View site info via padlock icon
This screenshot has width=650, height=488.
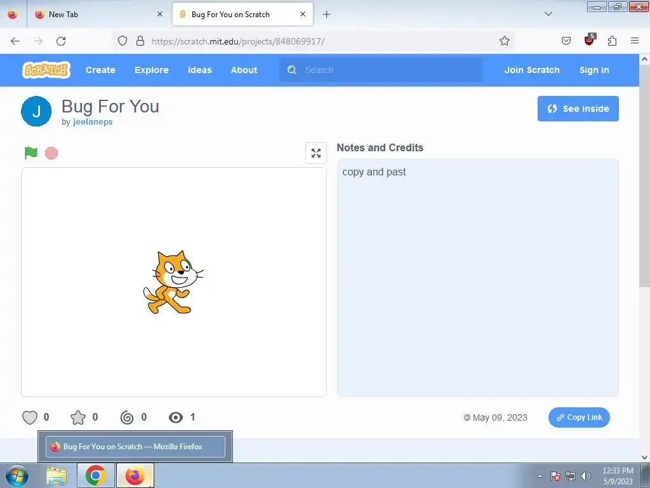point(140,41)
